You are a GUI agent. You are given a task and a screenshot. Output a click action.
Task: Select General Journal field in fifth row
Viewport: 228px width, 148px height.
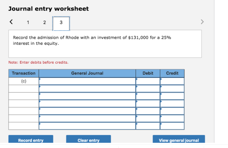[x=87, y=111]
